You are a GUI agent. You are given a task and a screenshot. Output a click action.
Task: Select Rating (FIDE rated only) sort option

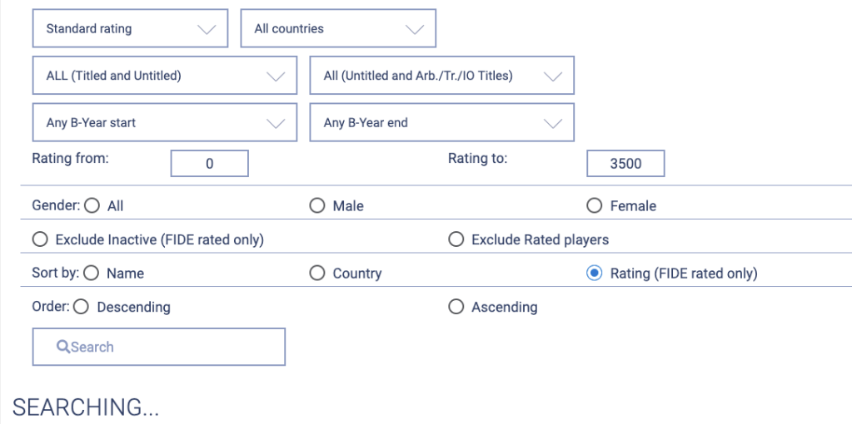[x=595, y=273]
